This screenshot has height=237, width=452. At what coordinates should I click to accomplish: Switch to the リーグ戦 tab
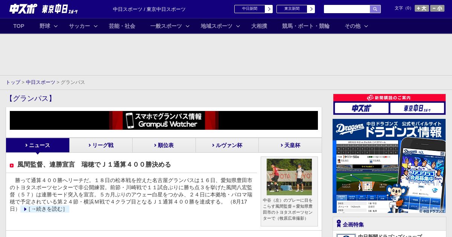pyautogui.click(x=101, y=145)
